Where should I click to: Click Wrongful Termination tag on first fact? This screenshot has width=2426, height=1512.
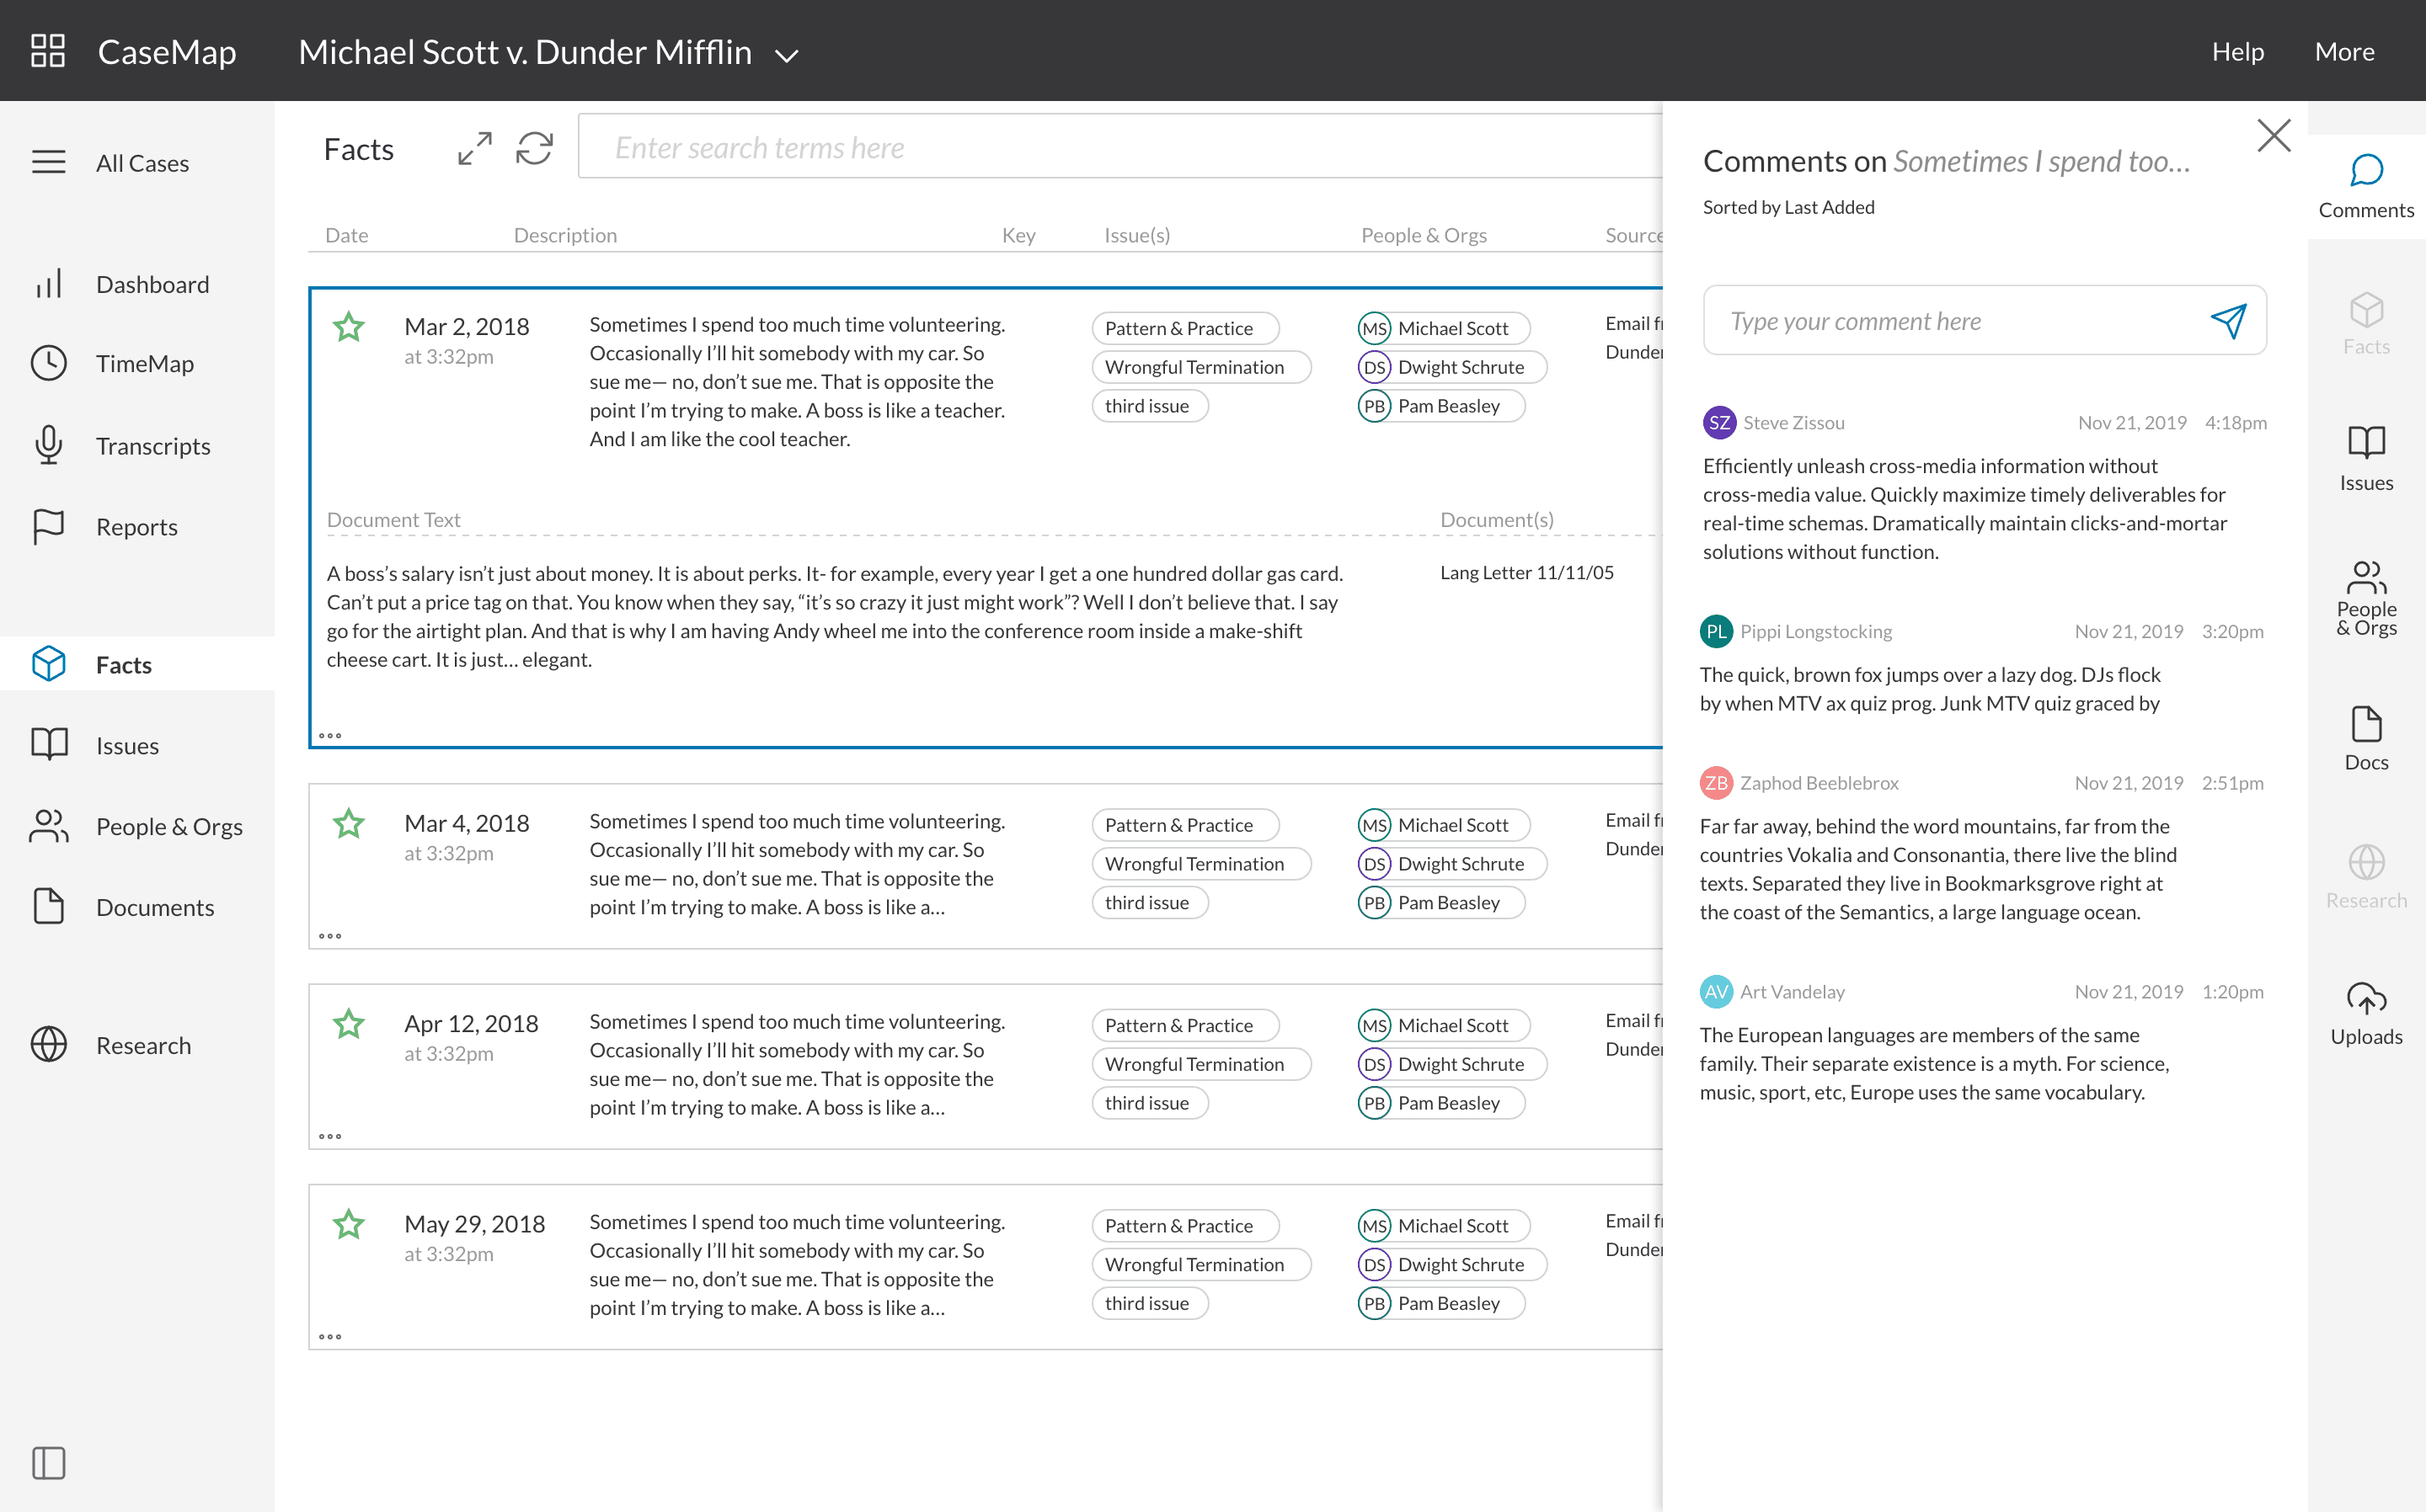point(1194,367)
